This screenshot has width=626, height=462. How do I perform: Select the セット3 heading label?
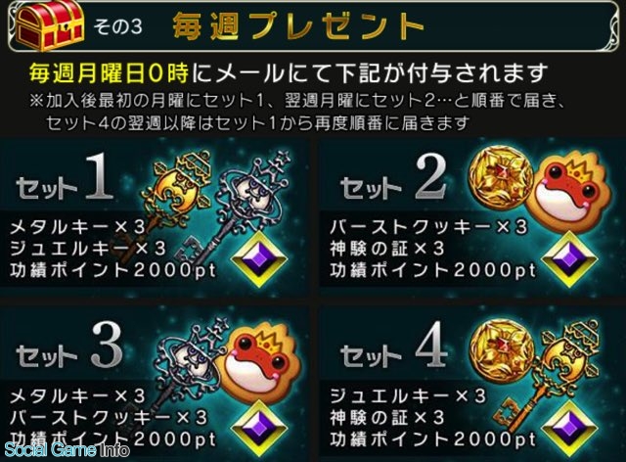[x=69, y=346]
